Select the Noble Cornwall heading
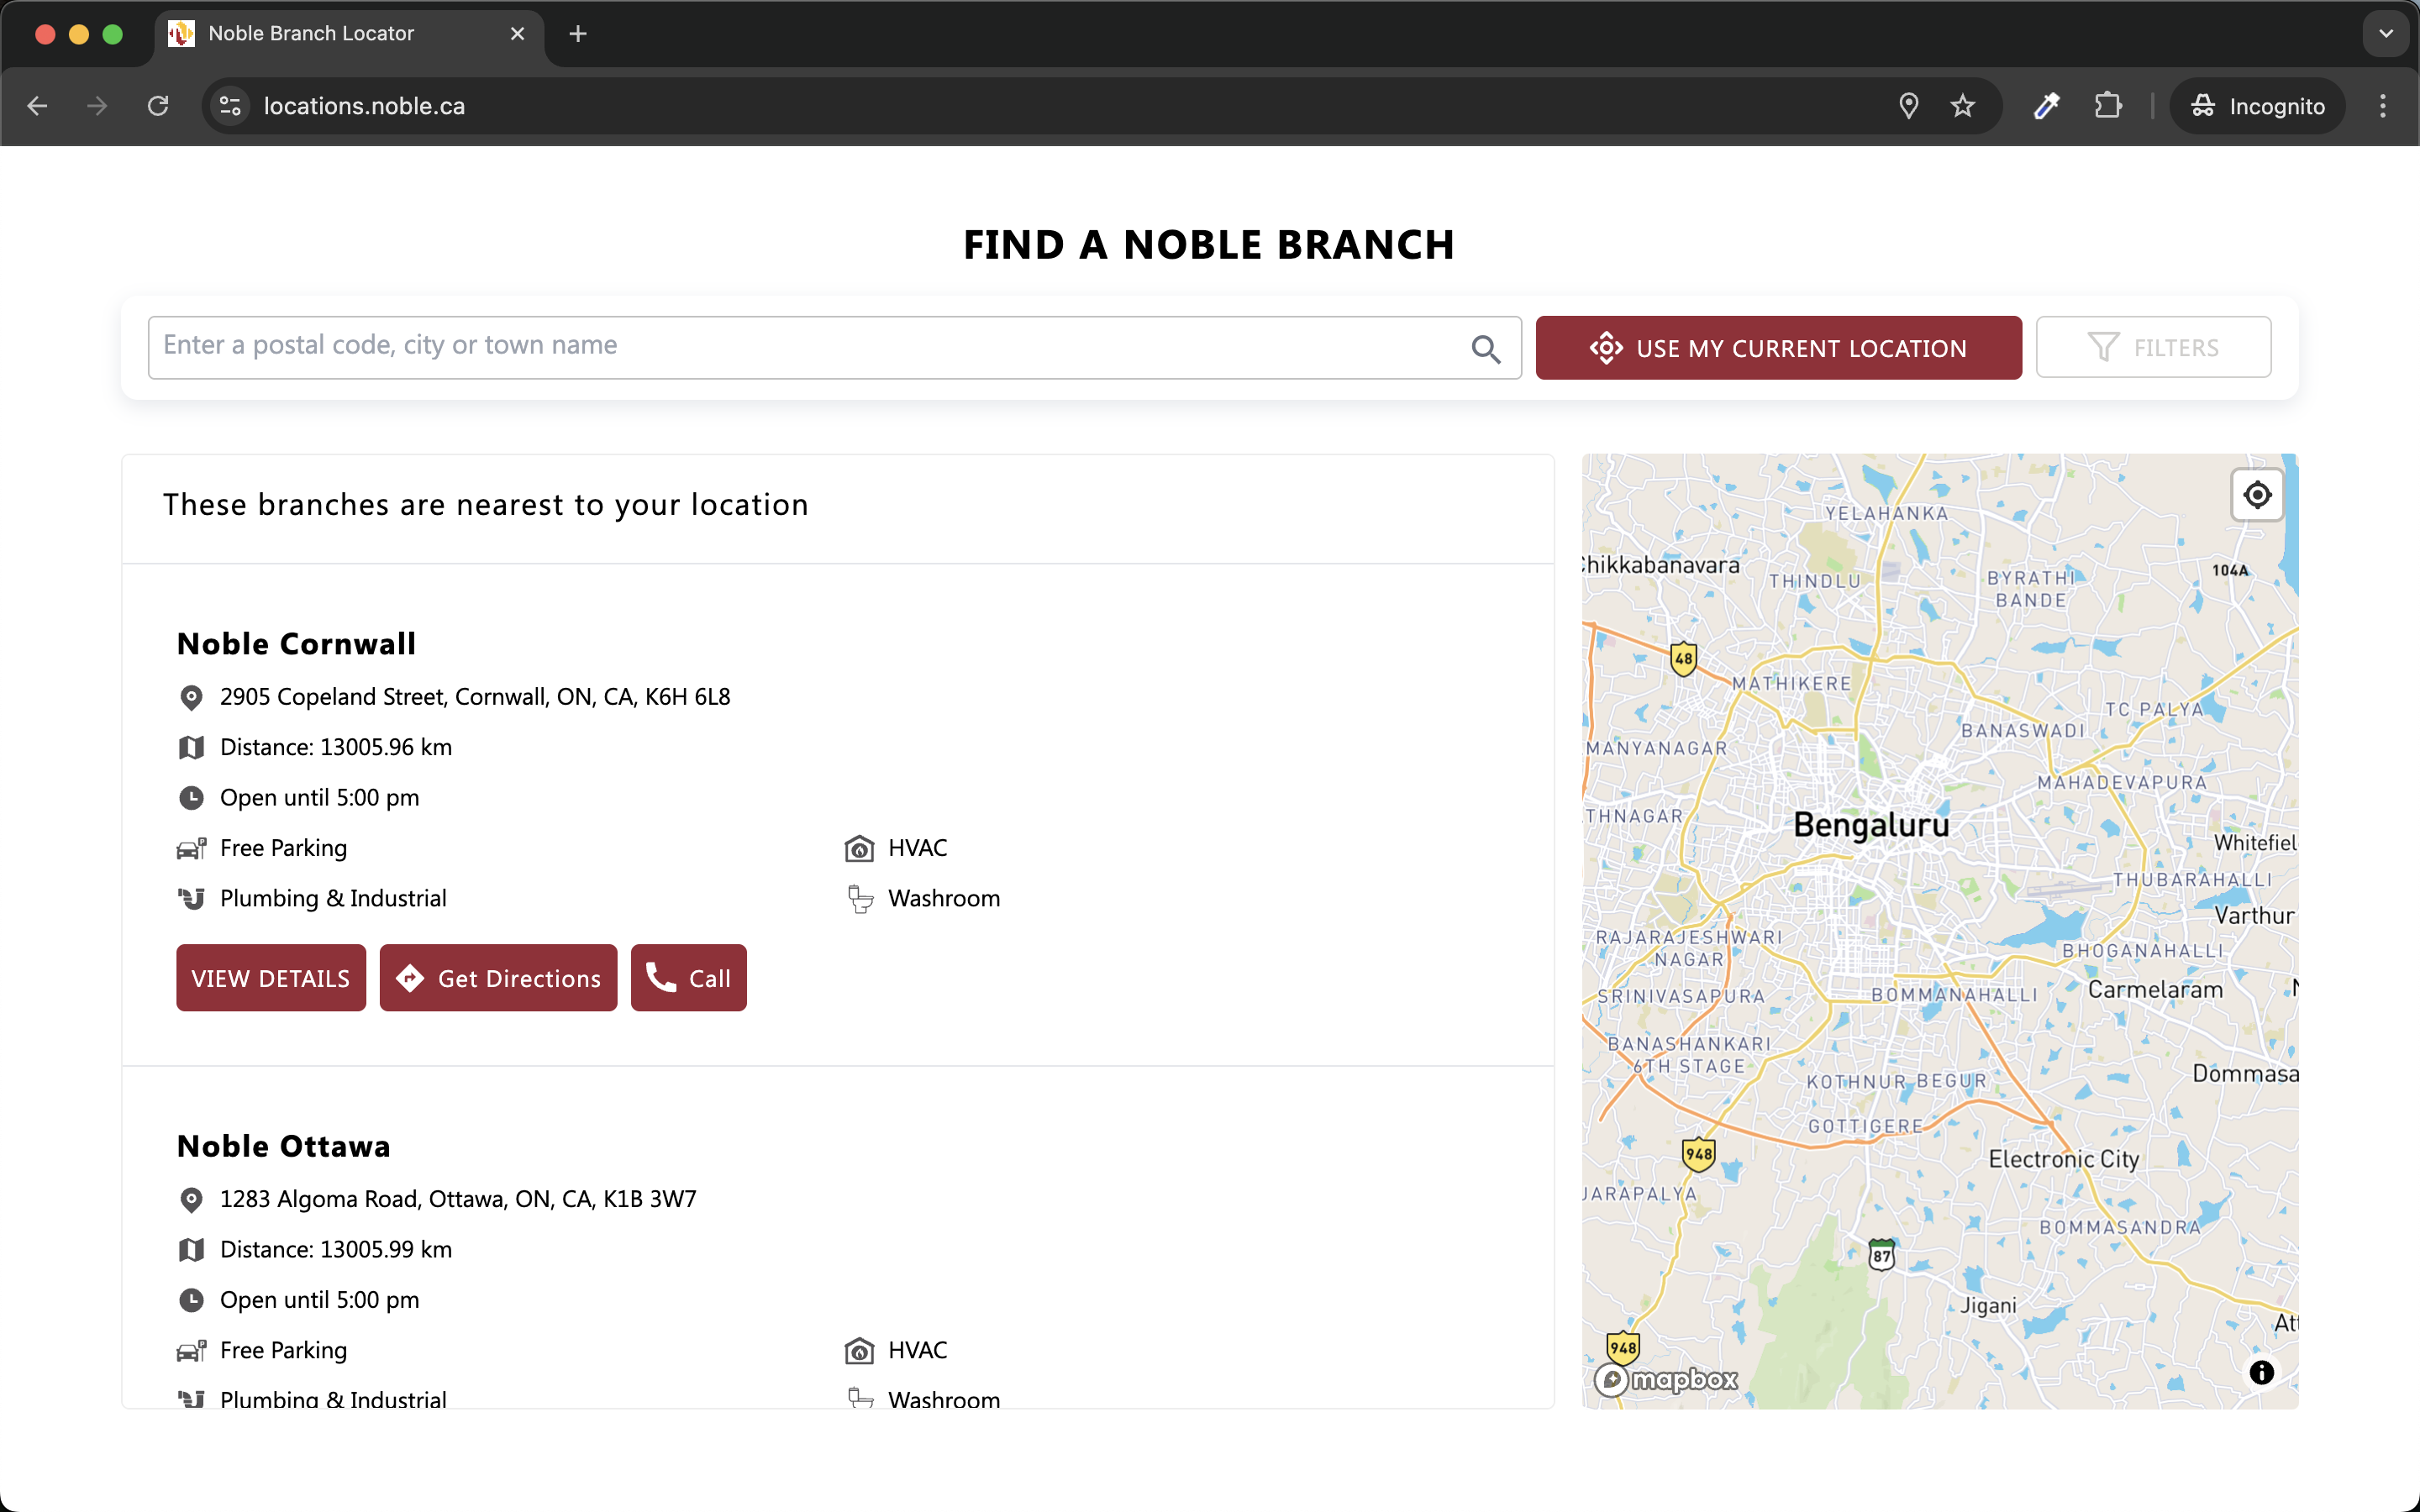 coord(296,644)
